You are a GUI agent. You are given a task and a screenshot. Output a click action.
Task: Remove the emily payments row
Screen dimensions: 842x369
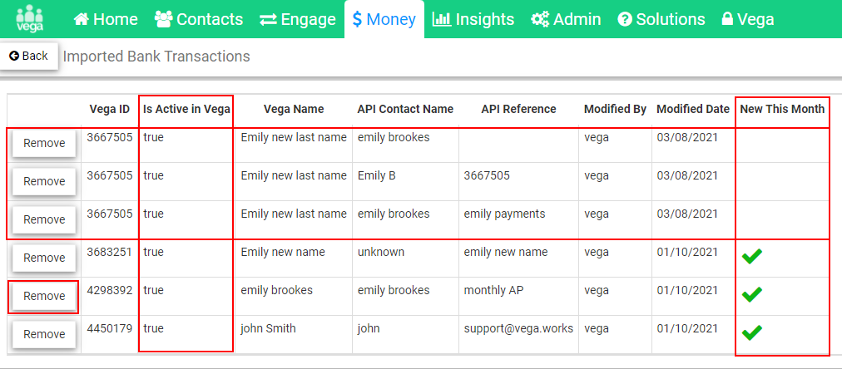[44, 219]
